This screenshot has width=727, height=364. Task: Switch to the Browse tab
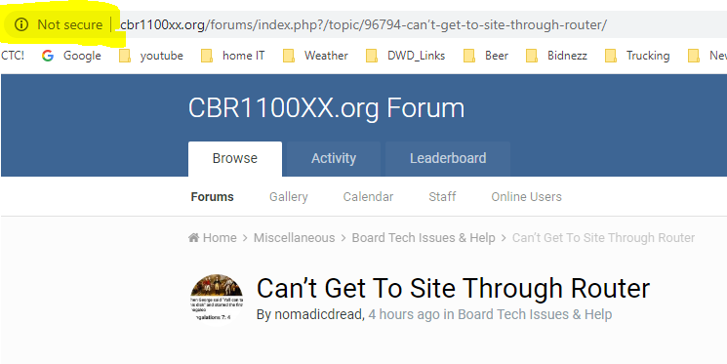coord(235,159)
